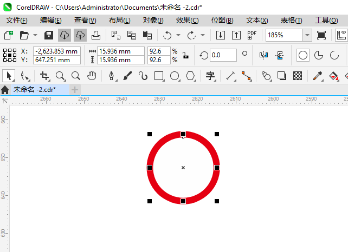Click the X position input field
The width and height of the screenshot is (348, 252).
(x=57, y=51)
